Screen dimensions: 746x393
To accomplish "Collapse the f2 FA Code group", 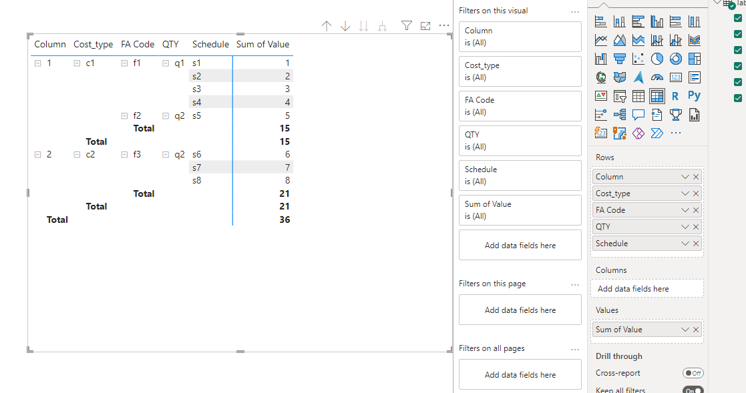I will 124,115.
